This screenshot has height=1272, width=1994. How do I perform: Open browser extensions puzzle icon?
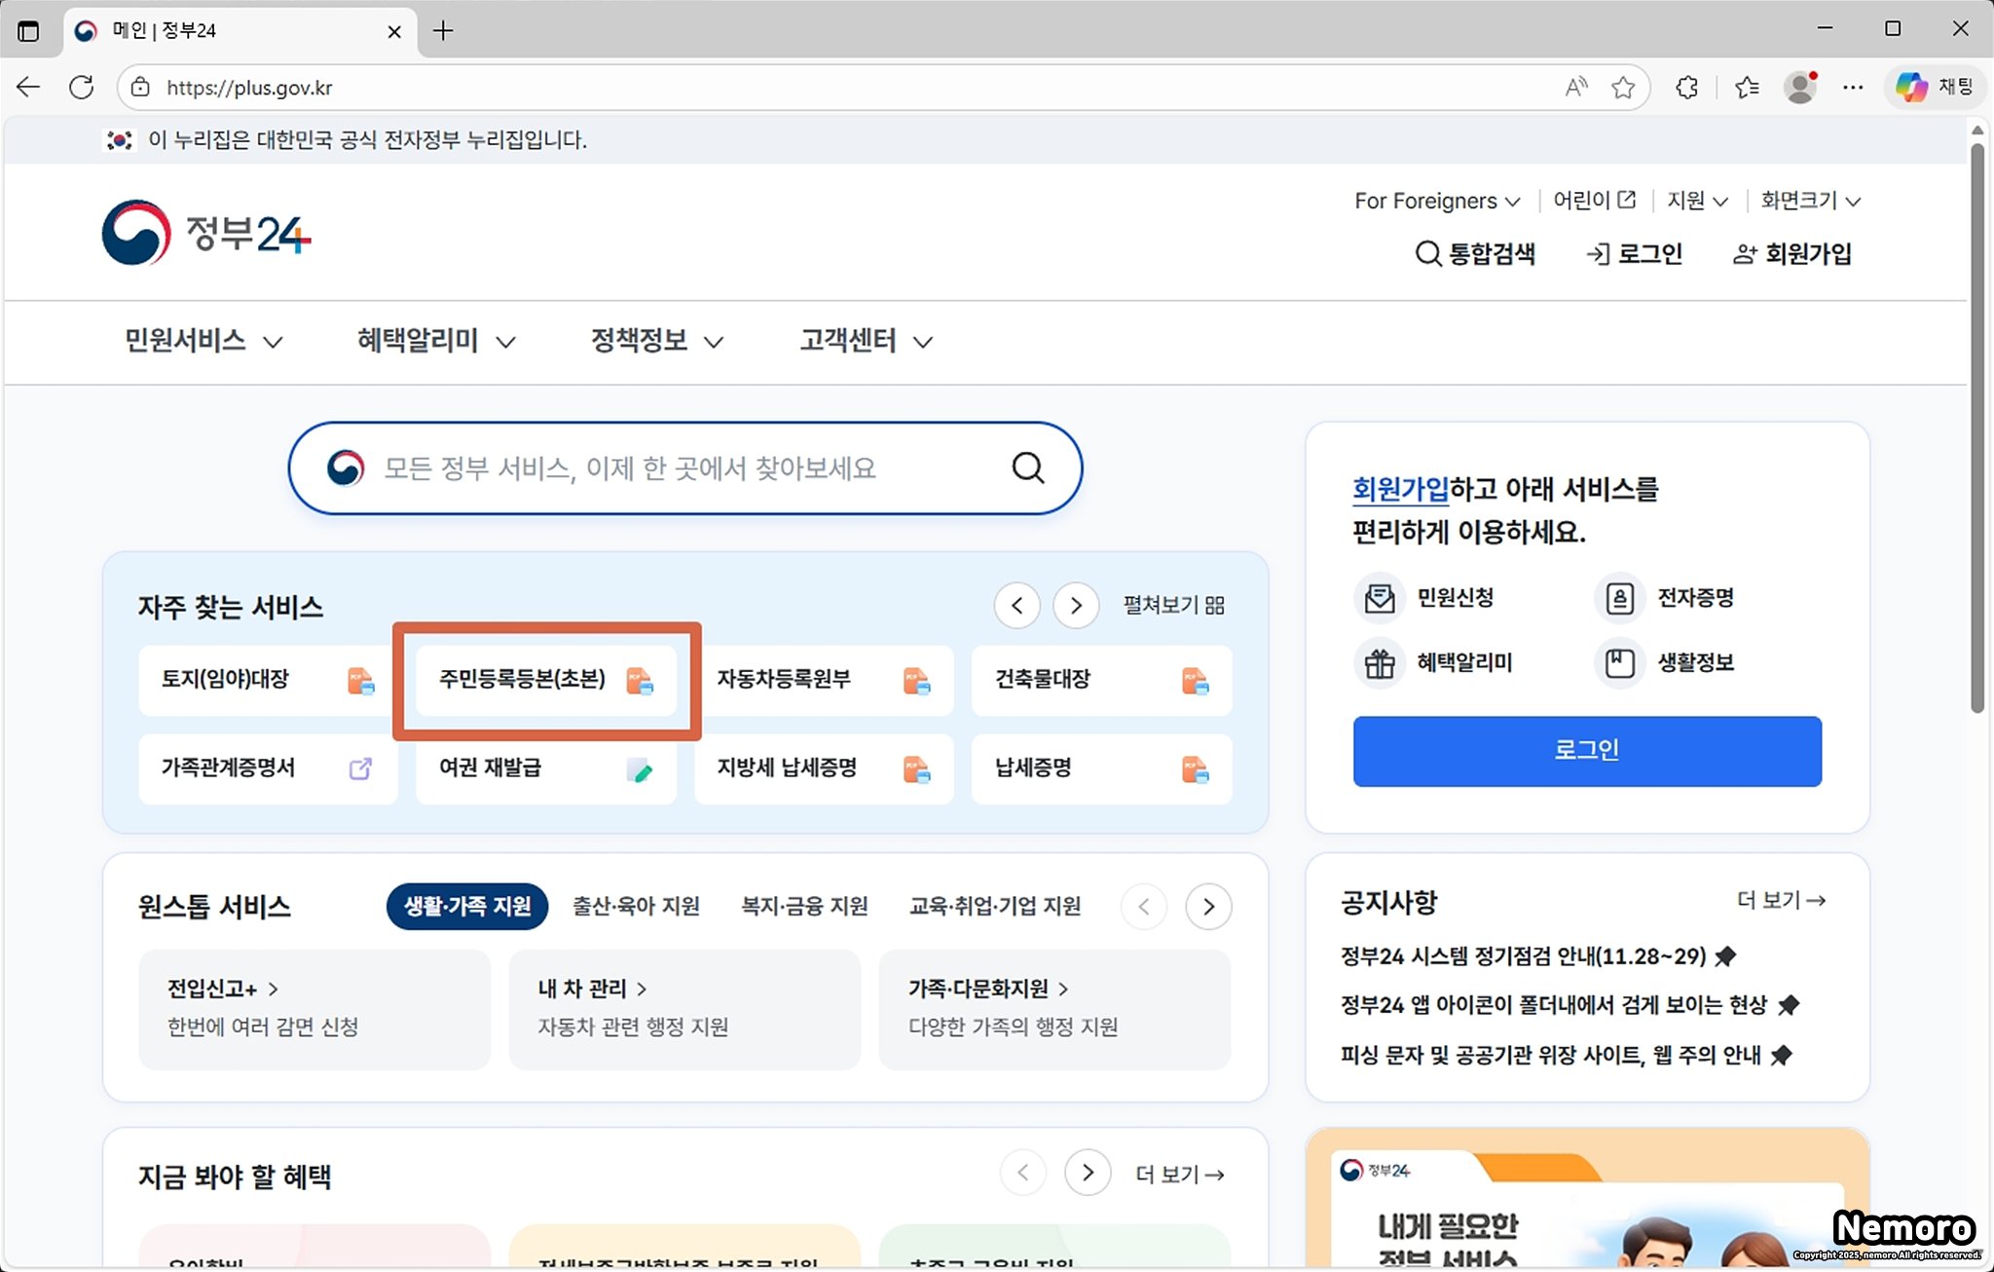pos(1687,88)
